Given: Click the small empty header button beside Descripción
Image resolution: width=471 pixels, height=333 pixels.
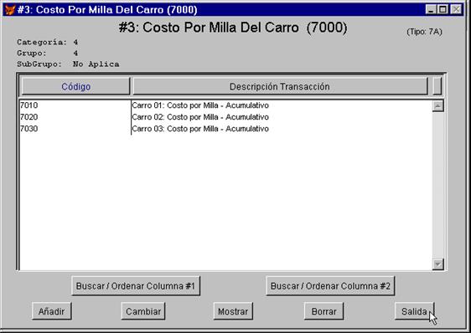Looking at the screenshot, I should coord(437,86).
